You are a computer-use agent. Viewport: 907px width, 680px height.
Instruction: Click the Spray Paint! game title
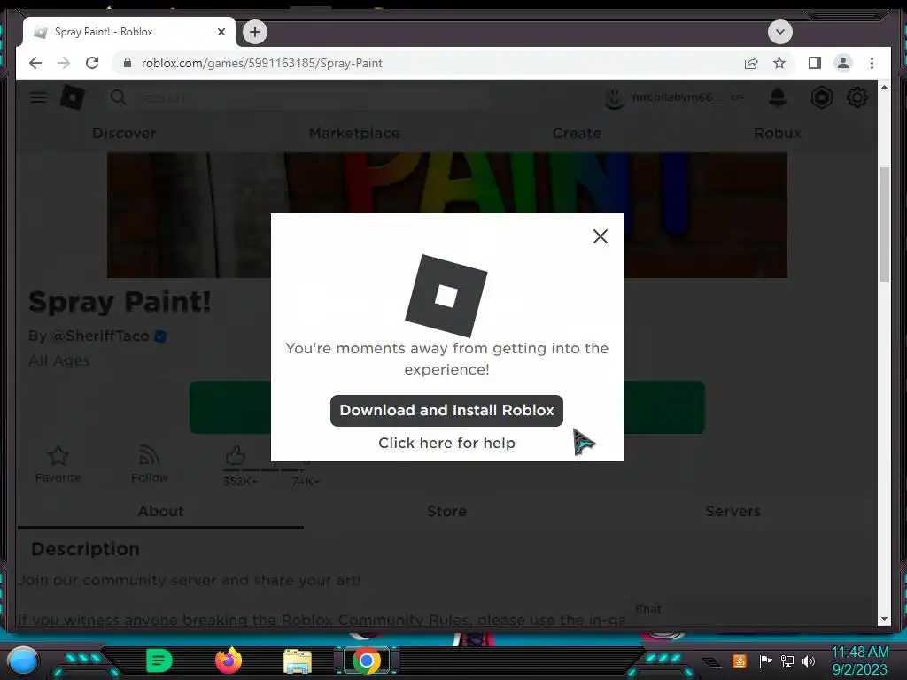[120, 302]
